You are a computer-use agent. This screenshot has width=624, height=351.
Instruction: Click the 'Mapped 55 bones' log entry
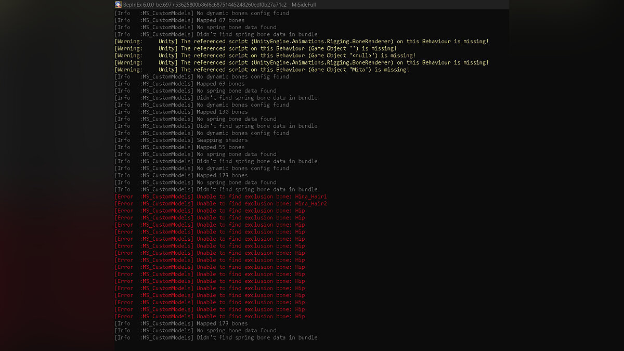(x=220, y=147)
